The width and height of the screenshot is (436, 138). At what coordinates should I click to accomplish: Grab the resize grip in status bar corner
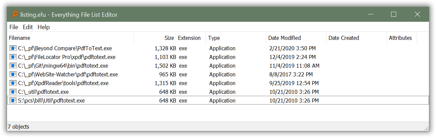(426, 128)
